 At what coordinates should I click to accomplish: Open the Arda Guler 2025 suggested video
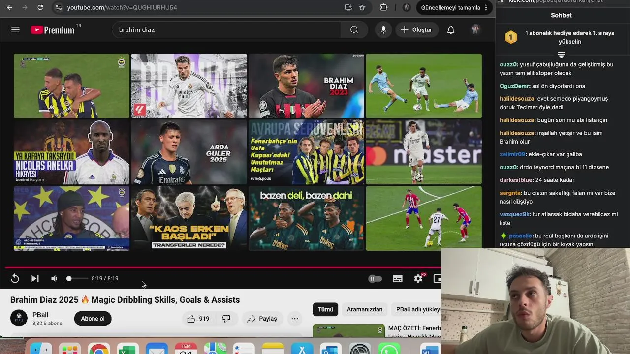[x=189, y=152]
